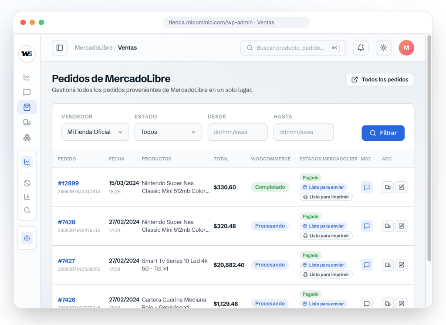Click the Completado status badge

click(270, 187)
